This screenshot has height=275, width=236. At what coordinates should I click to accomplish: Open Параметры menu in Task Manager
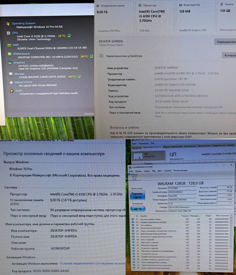tap(143, 143)
